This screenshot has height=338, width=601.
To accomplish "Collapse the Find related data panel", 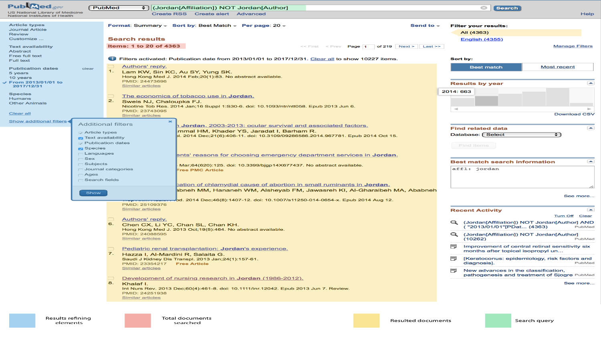I will pyautogui.click(x=590, y=128).
